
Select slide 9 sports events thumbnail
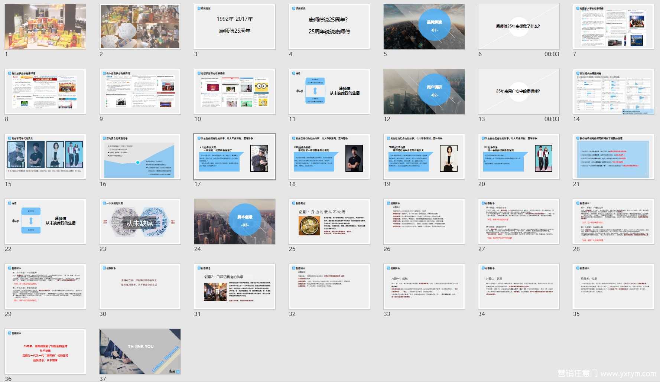pyautogui.click(x=140, y=92)
